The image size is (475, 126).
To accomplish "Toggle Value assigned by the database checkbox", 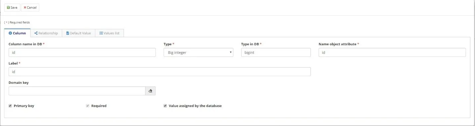I will 165,106.
